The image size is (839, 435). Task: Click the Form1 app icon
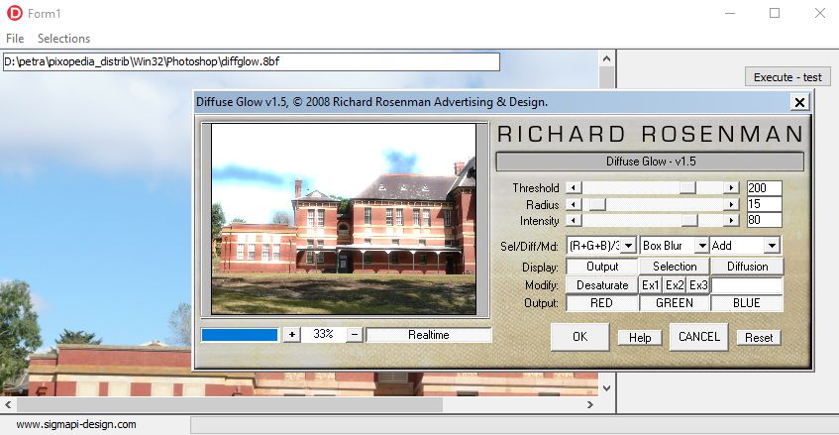coord(15,13)
